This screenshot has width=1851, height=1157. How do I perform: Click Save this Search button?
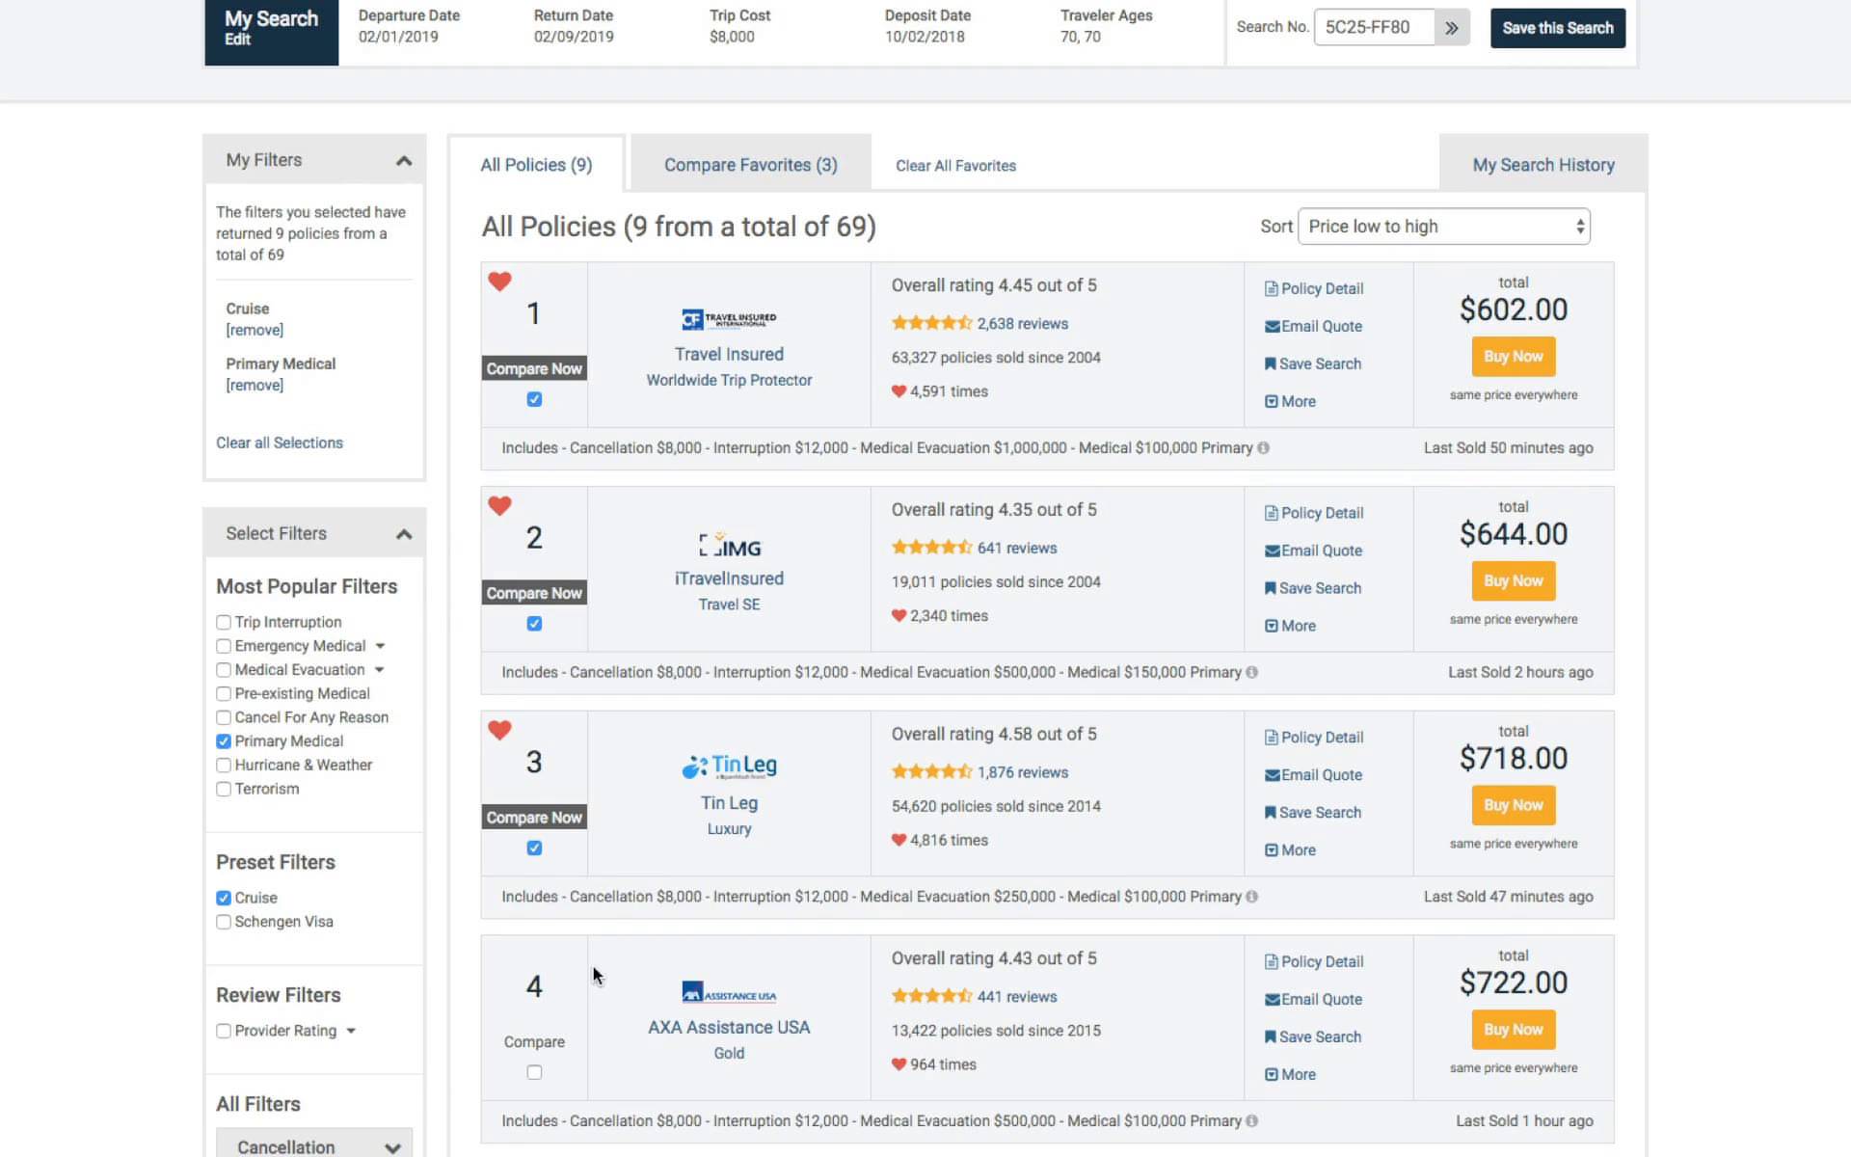point(1558,28)
